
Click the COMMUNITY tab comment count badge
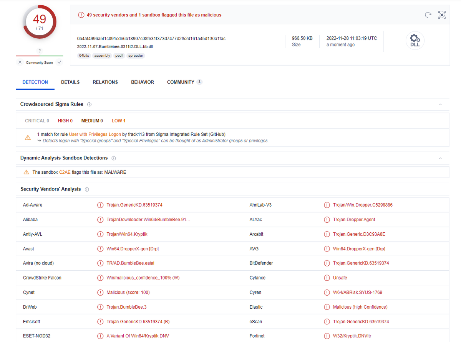click(x=199, y=82)
